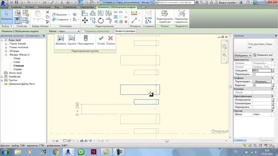
Task: Click the Справка по properties help link
Action: [x=240, y=140]
